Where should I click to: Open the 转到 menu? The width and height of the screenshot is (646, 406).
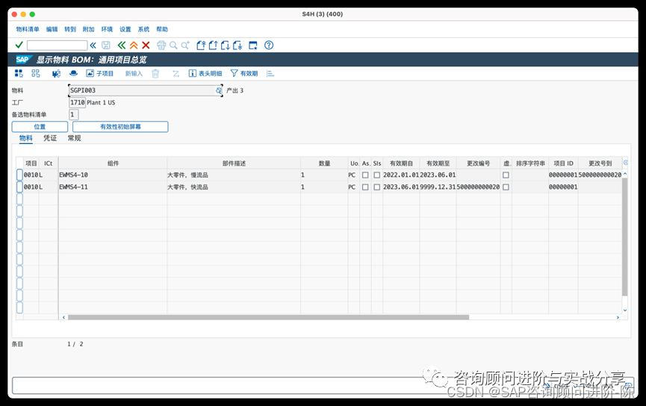point(70,29)
